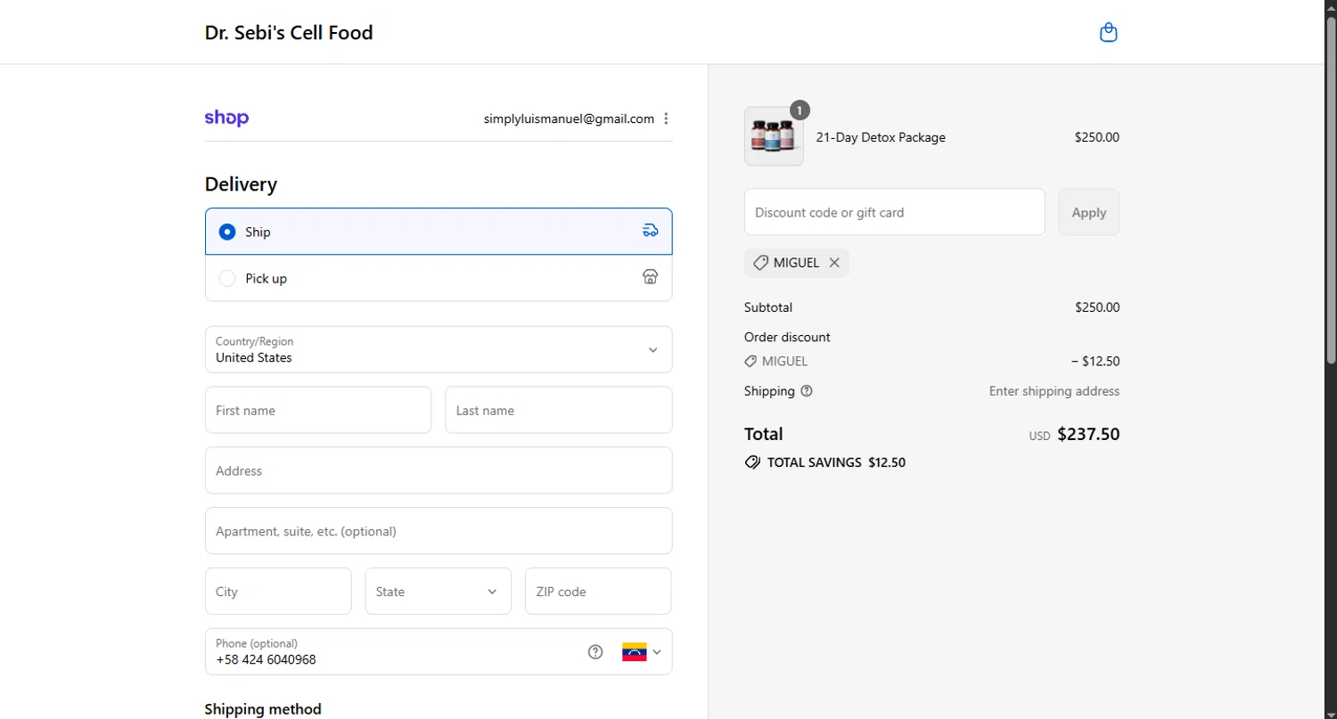
Task: Open the Dr. Sebi's Cell Food store link
Action: click(289, 33)
